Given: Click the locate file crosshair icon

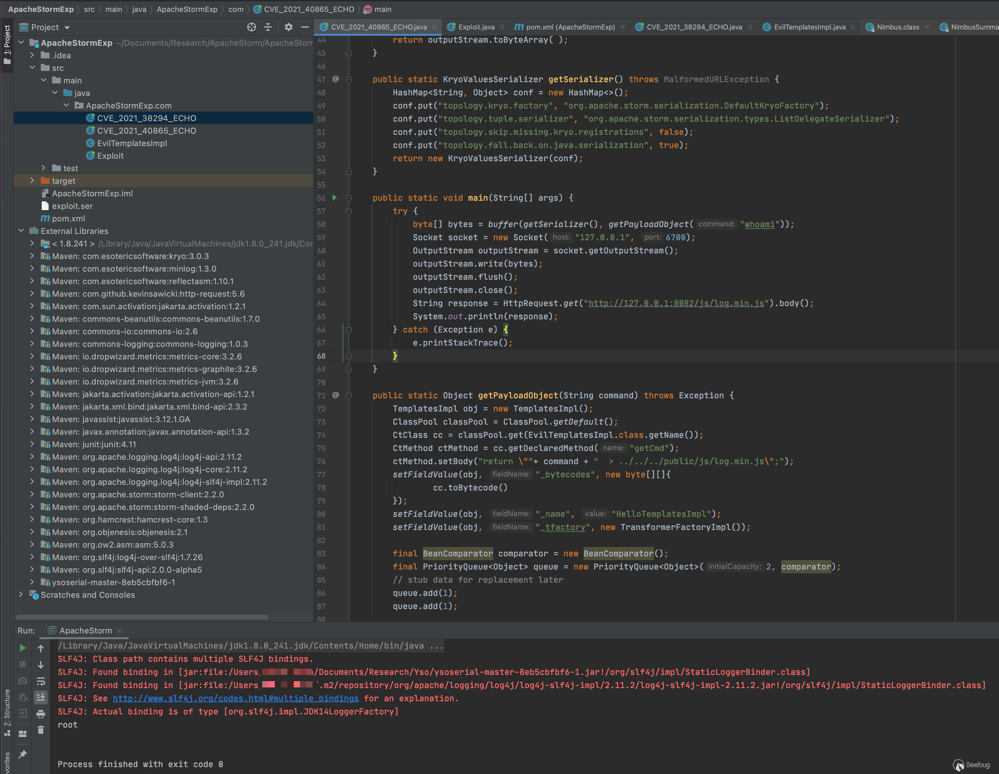Looking at the screenshot, I should coord(252,27).
